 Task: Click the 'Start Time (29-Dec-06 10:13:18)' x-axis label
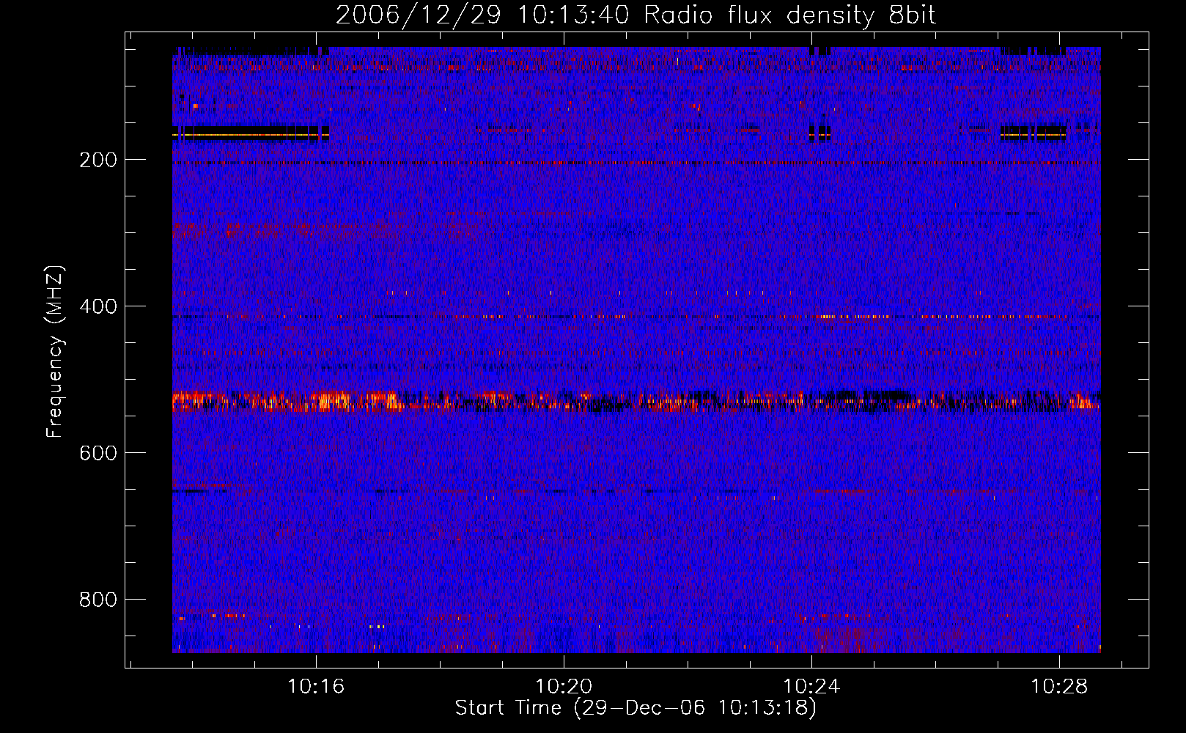[x=636, y=708]
